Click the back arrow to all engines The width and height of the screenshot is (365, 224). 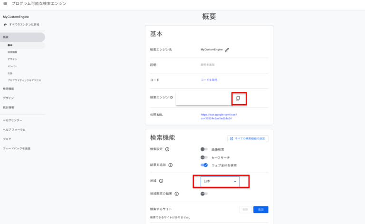(x=5, y=24)
